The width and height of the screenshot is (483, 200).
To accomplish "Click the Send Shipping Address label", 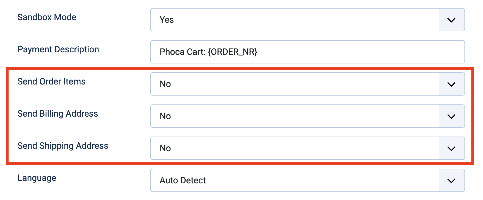I will click(x=63, y=146).
